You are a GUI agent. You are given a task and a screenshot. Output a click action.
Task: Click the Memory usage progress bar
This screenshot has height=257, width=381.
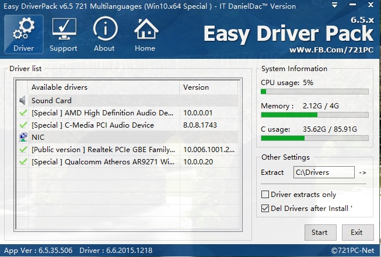(x=314, y=115)
